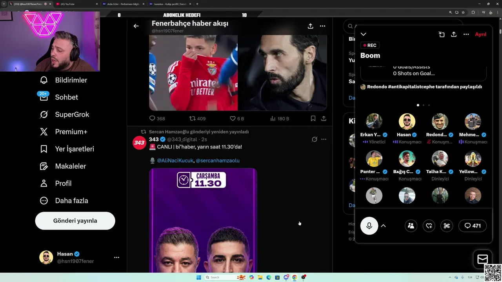Go back with the arrow beside Fenerbahçe haber akışı
Screen dimensions: 502x282
(136, 26)
